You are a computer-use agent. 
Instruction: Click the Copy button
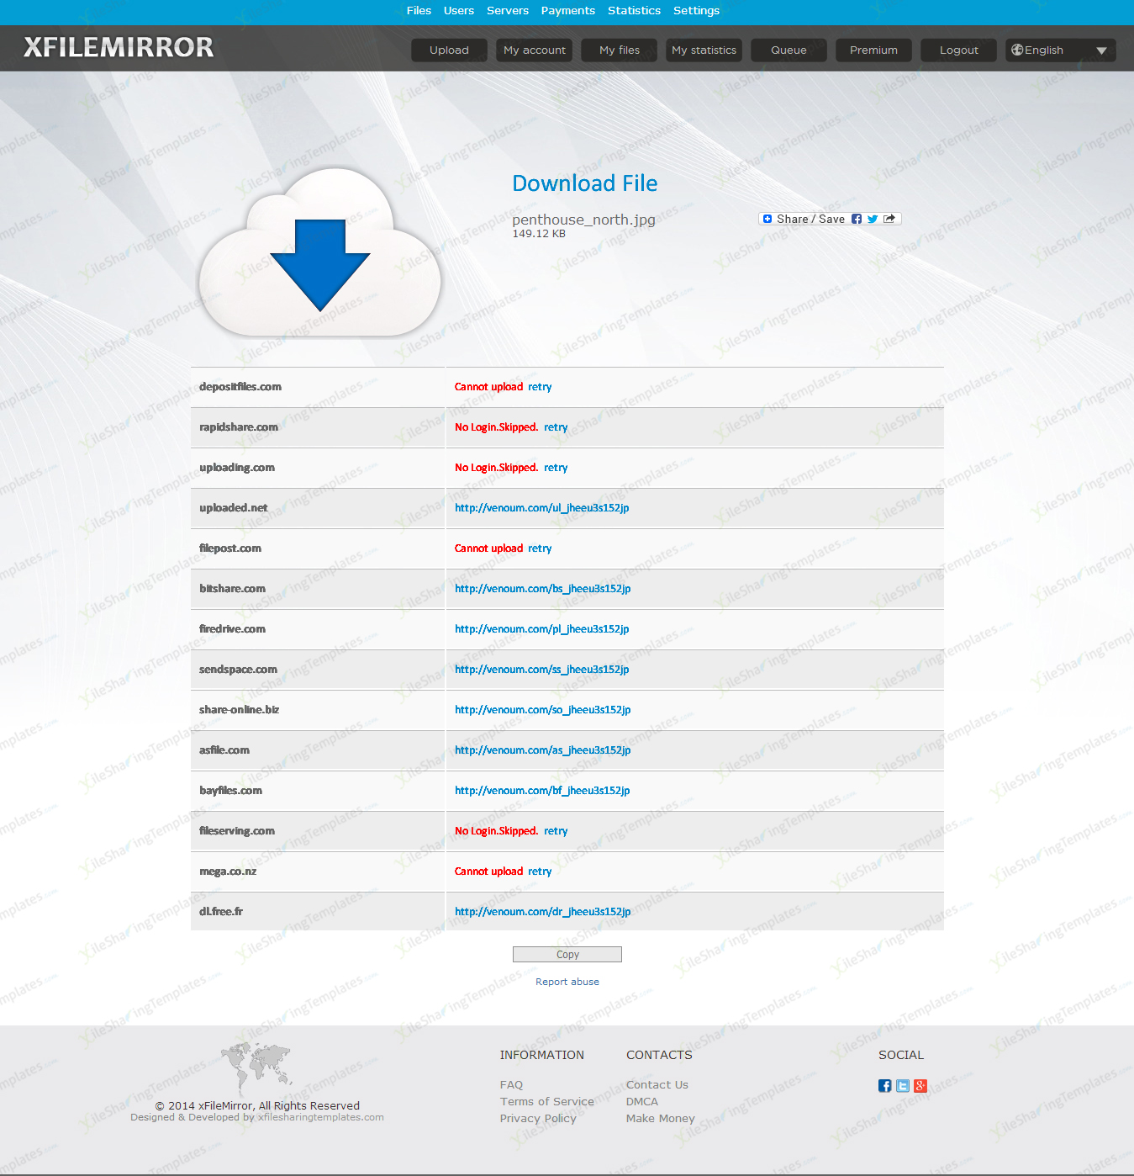[567, 954]
